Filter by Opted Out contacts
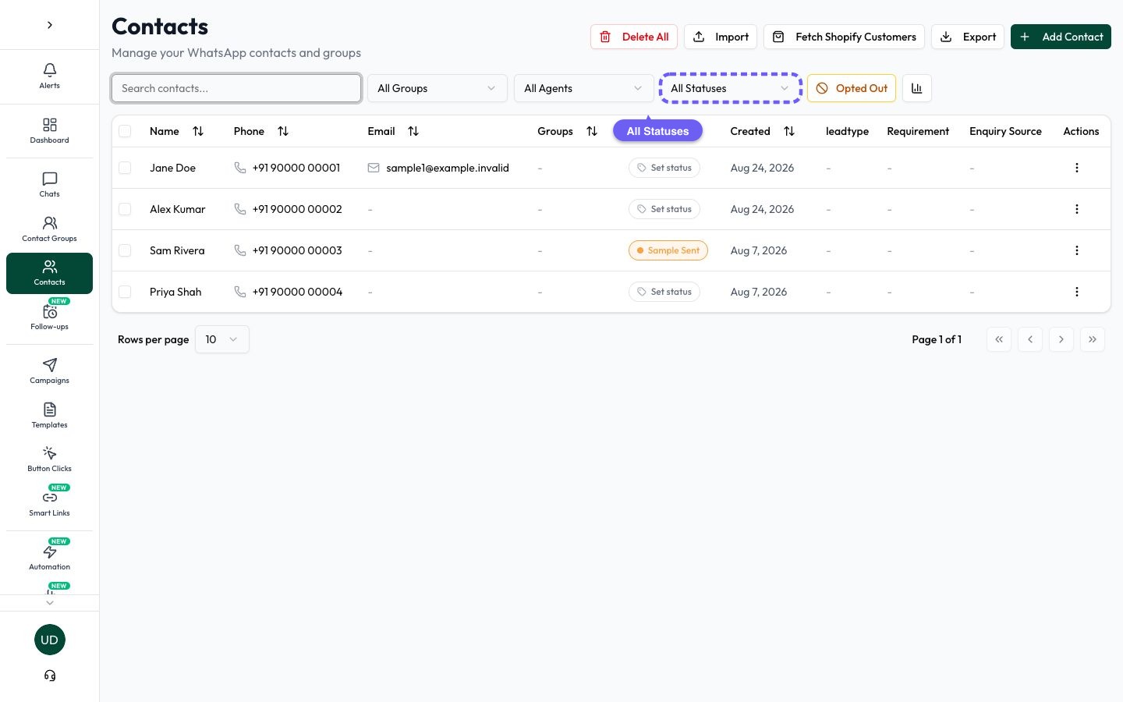Screen dimensions: 1123x702 pyautogui.click(x=852, y=88)
